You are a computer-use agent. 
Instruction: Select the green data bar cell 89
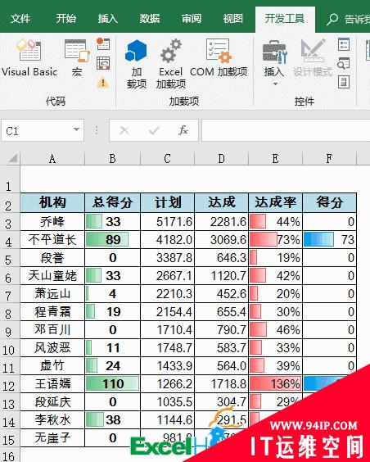tap(112, 239)
